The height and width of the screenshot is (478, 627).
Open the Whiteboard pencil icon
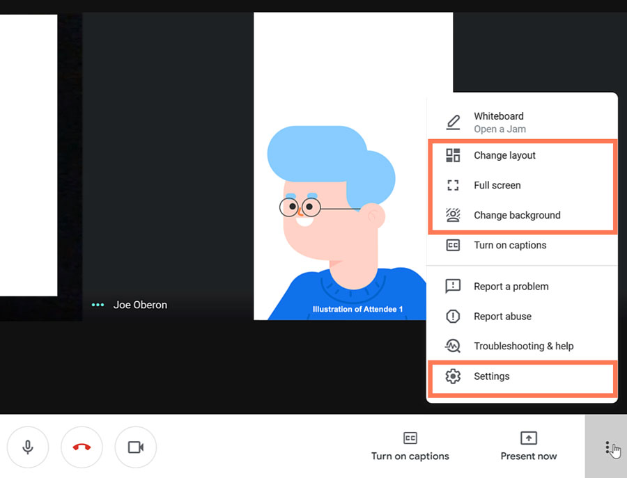(454, 122)
